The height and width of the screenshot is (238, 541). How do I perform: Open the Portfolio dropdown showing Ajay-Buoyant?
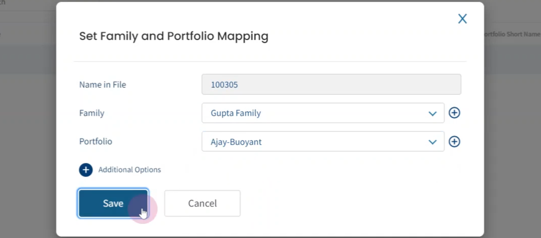click(x=323, y=142)
